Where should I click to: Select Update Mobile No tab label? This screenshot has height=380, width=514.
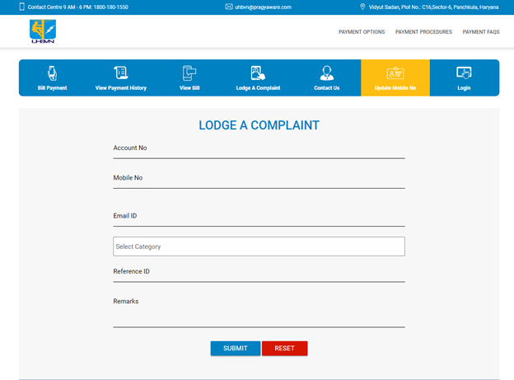(395, 88)
